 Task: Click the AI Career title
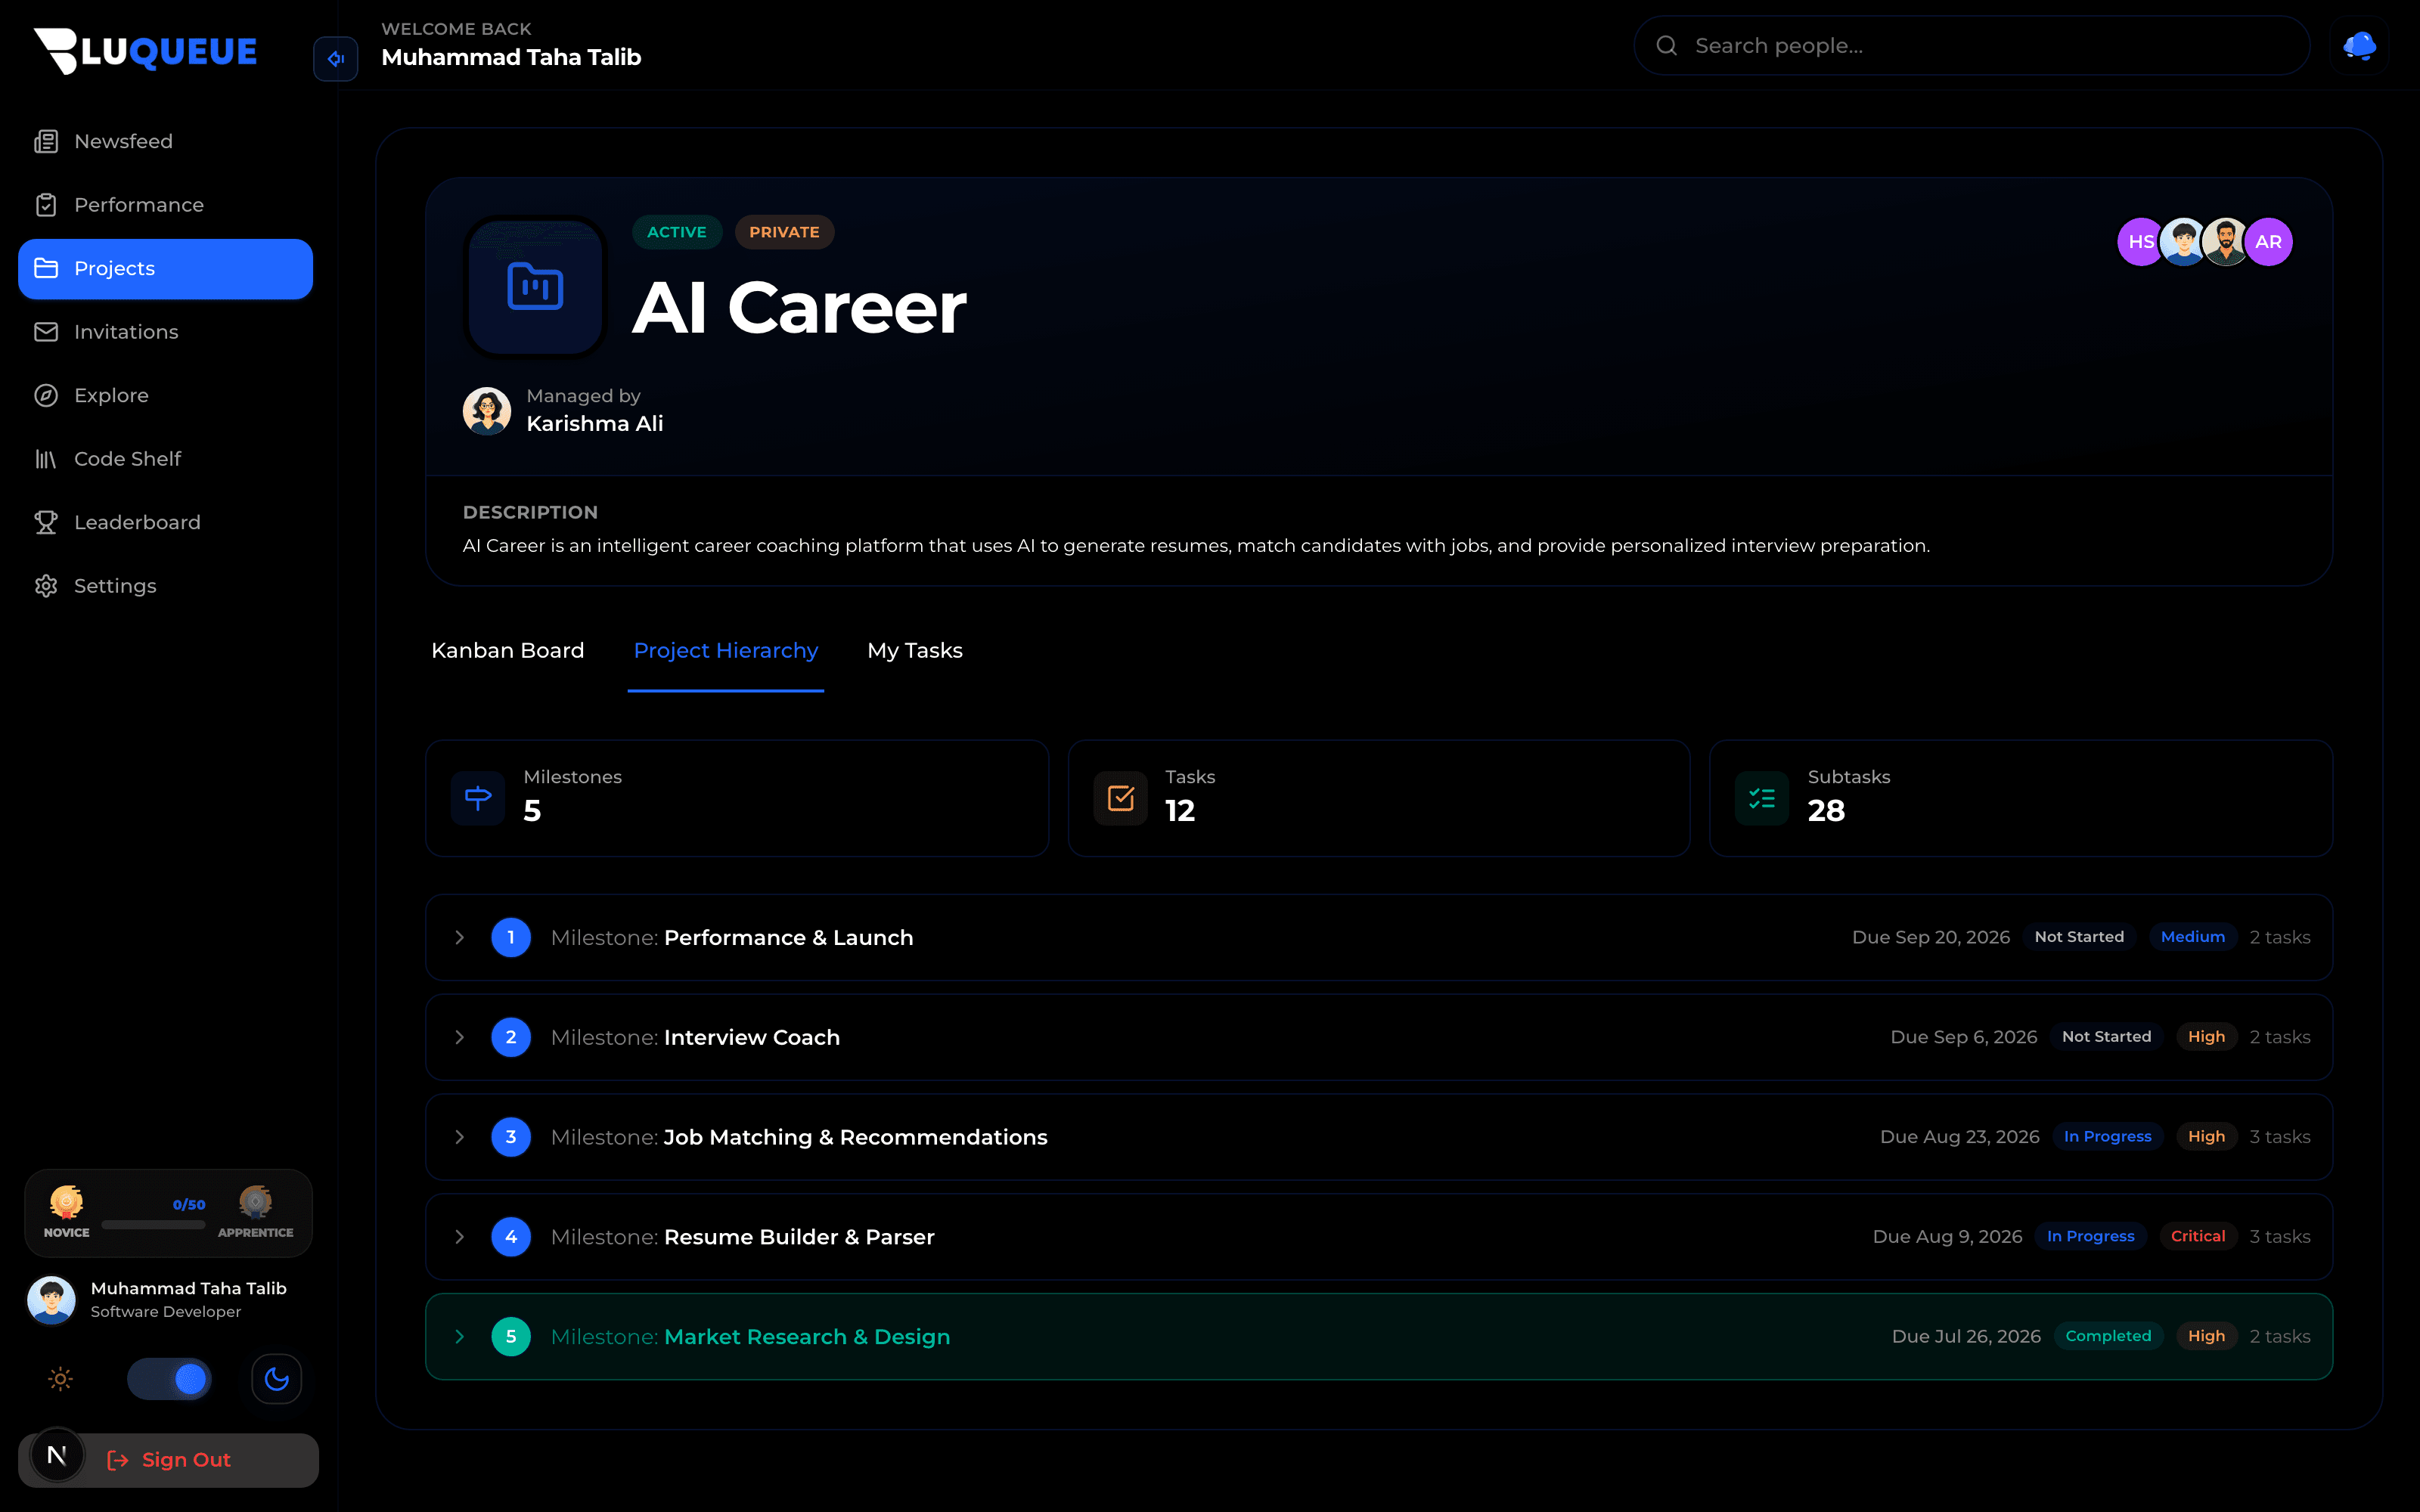click(800, 308)
